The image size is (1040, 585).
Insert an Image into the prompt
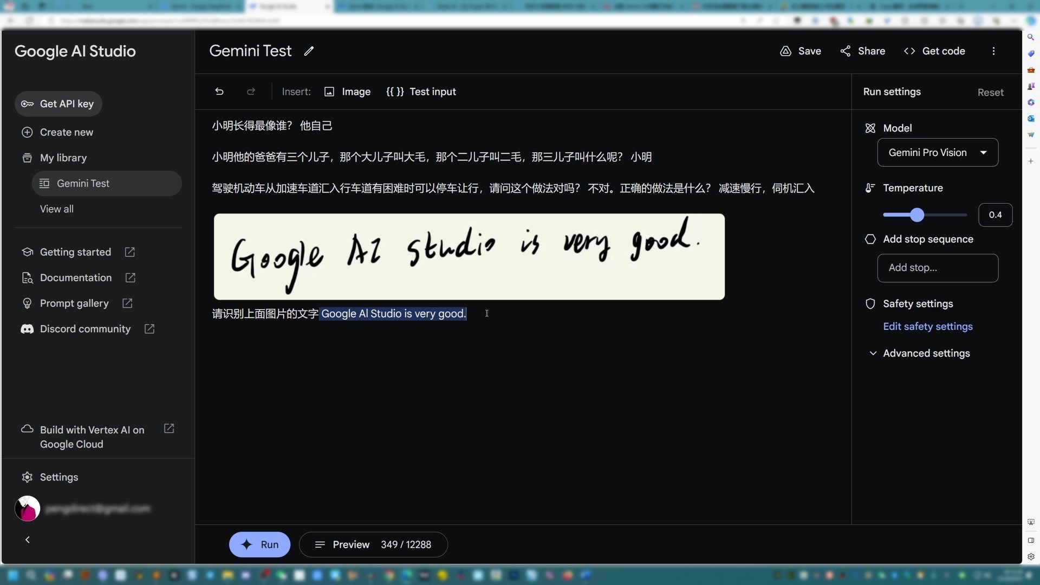click(x=347, y=92)
